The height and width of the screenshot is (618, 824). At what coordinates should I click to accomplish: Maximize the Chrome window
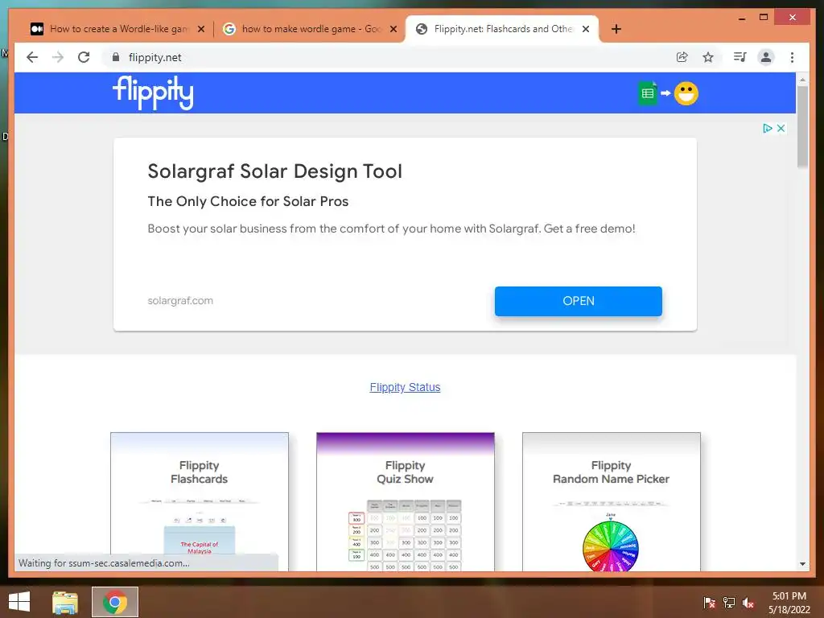pos(764,18)
